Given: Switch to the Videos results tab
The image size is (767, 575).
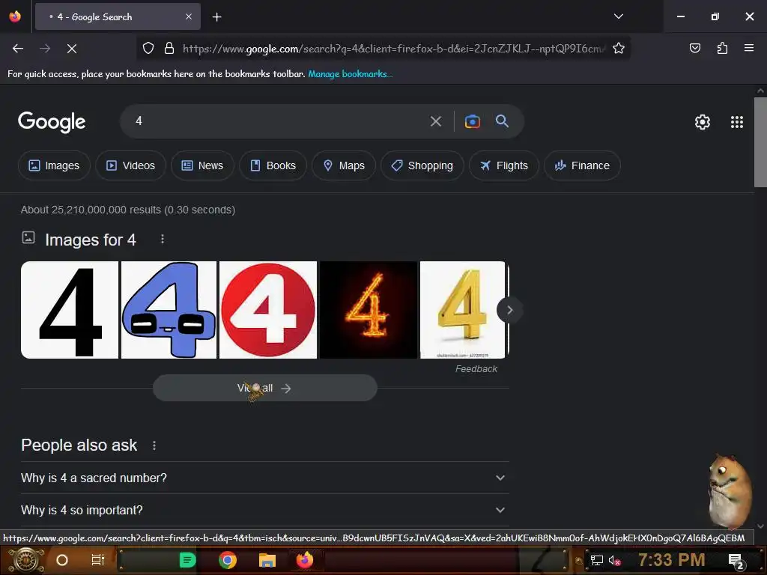Looking at the screenshot, I should click(x=130, y=165).
